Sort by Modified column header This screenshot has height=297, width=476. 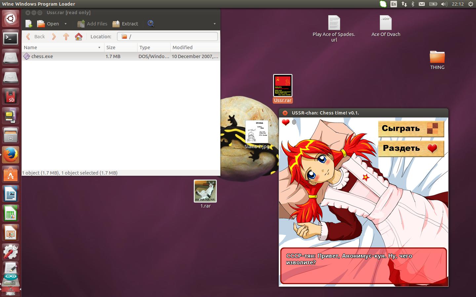tap(195, 48)
